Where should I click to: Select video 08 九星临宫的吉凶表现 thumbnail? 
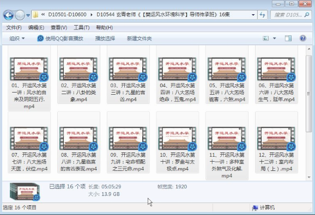click(x=78, y=139)
